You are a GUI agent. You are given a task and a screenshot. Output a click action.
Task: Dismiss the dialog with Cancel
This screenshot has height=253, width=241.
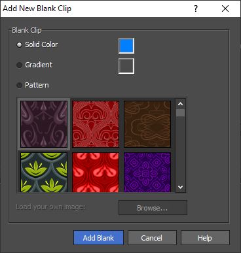tap(152, 238)
